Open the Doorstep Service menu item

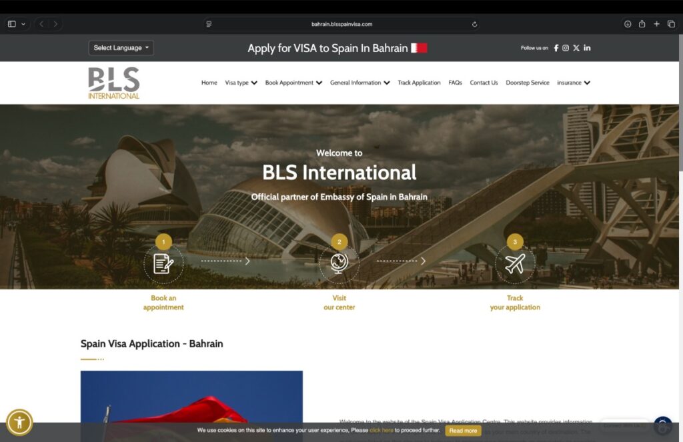tap(528, 83)
